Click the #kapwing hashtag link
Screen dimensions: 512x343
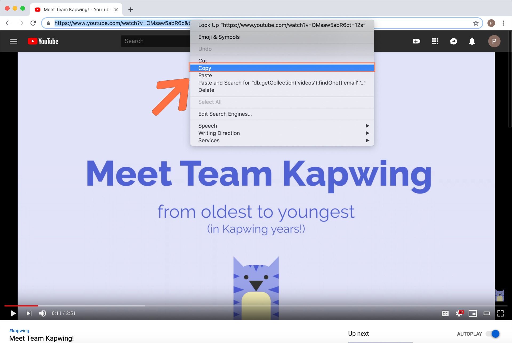click(x=19, y=330)
